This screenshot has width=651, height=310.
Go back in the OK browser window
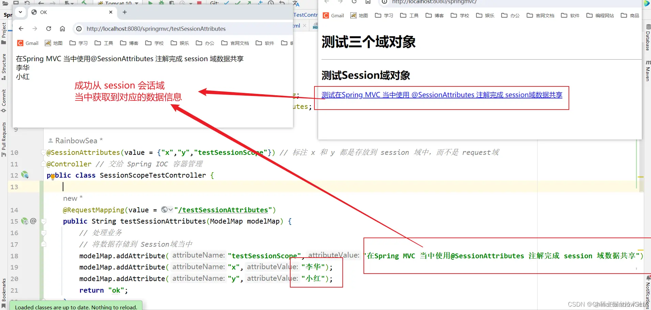point(21,29)
